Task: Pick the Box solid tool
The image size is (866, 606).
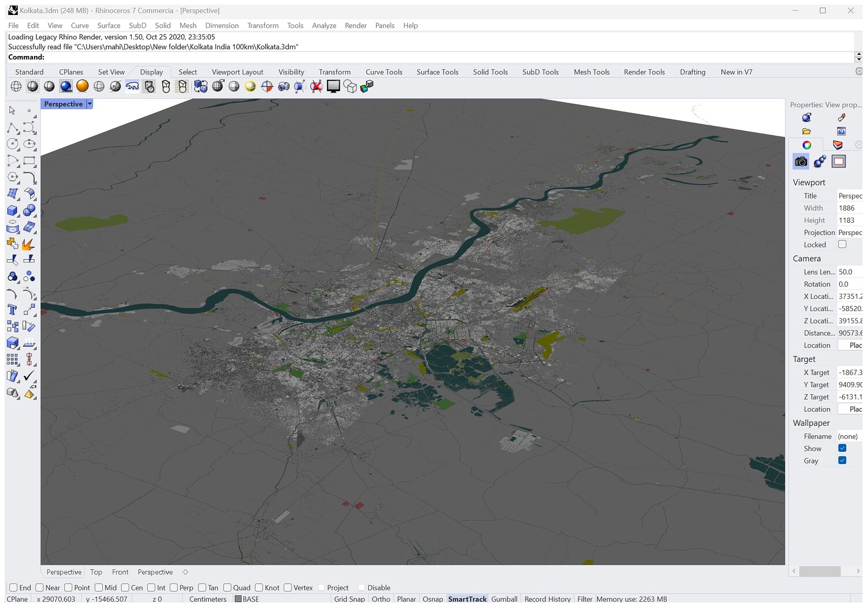Action: (13, 211)
